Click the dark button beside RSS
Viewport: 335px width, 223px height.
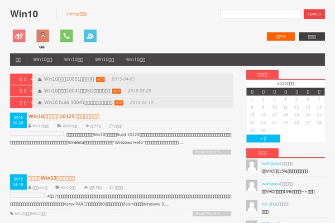tap(312, 36)
